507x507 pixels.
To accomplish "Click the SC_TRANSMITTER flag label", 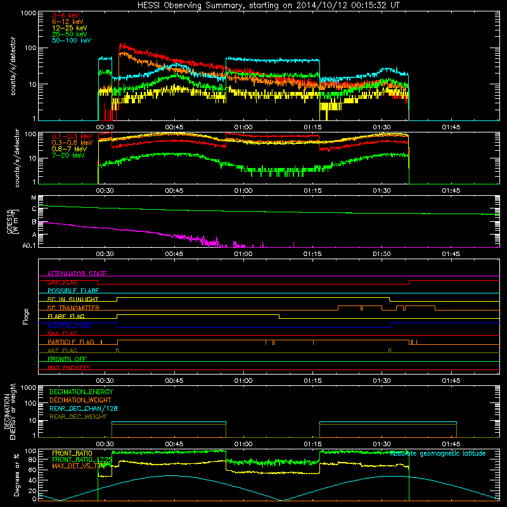I will coord(74,308).
